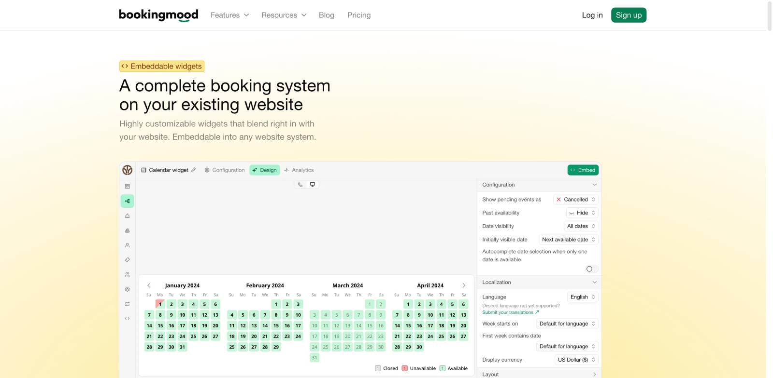Select April 30 in the calendar
The width and height of the screenshot is (773, 378).
419,347
